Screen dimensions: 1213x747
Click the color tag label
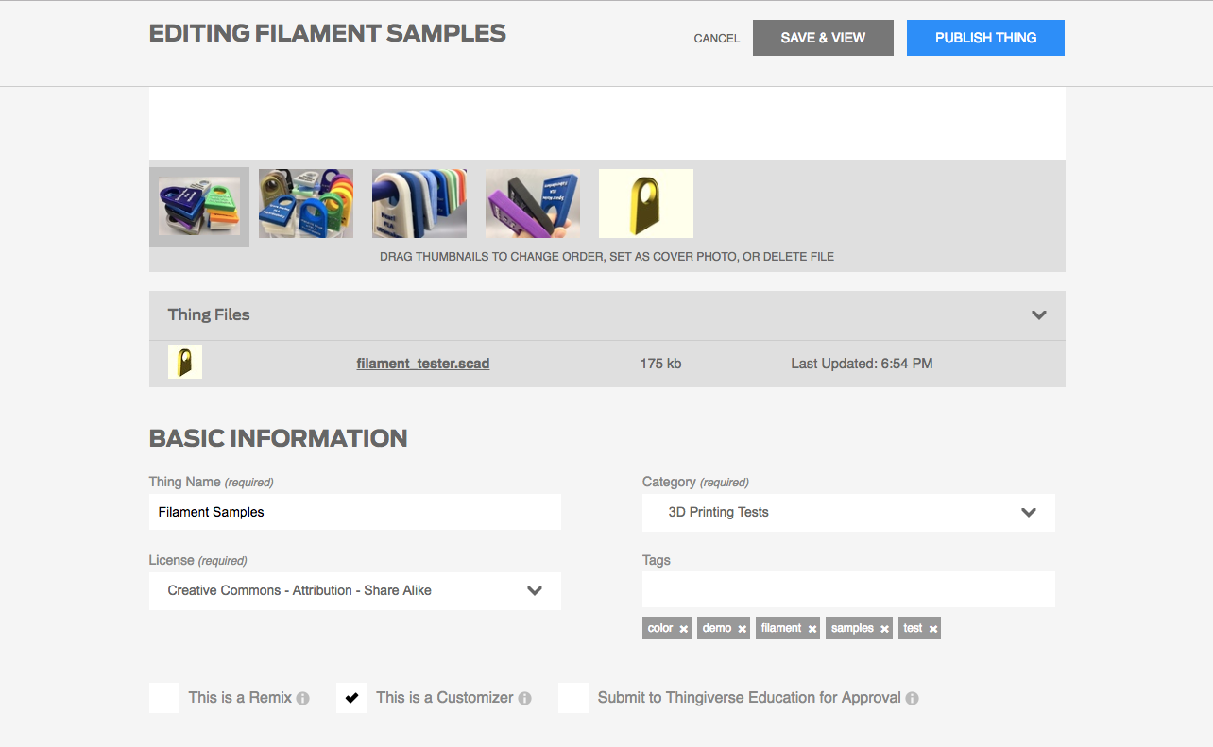tap(660, 628)
